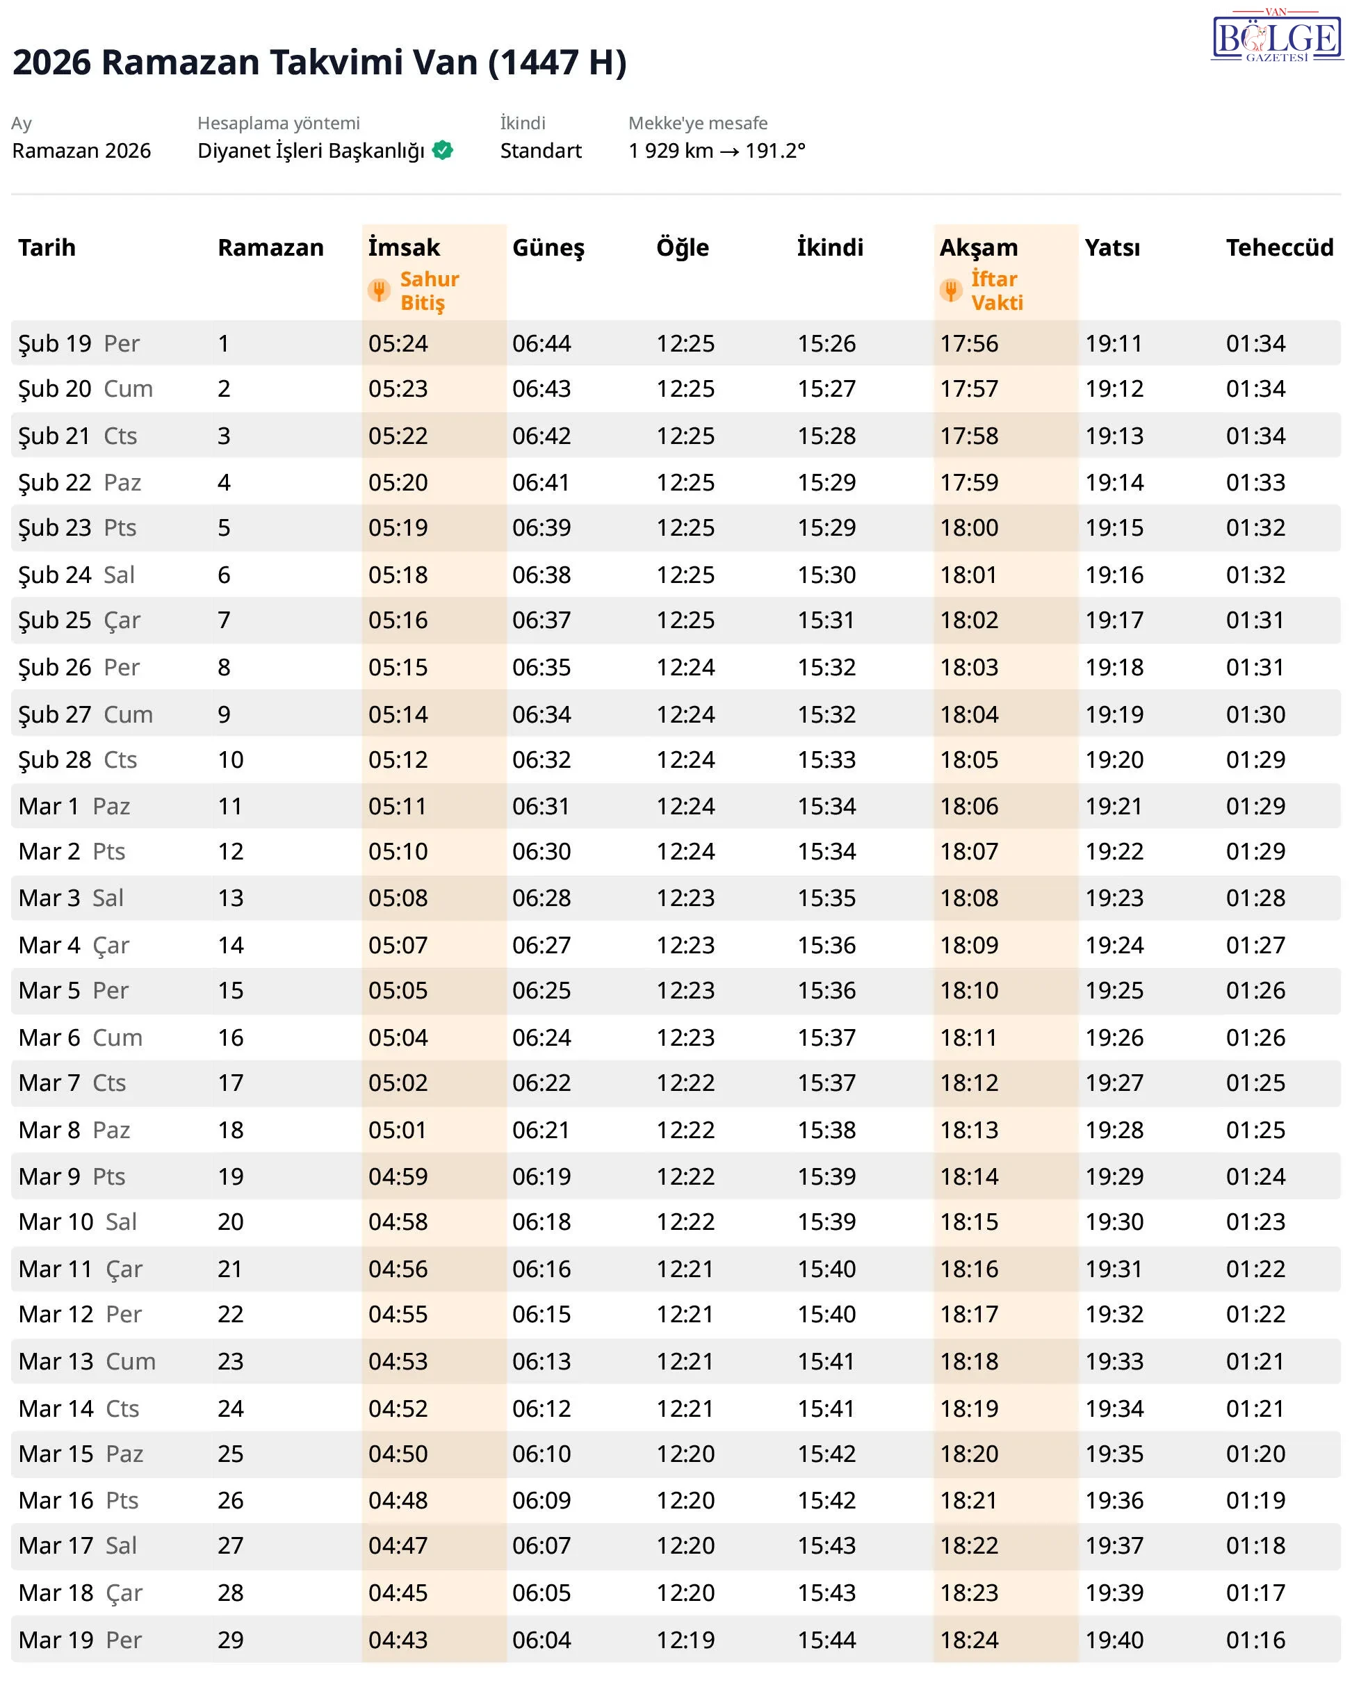Screen dimensions: 1352x1685
Task: Click the green verified badge beside Diyanet
Action: pyautogui.click(x=443, y=150)
